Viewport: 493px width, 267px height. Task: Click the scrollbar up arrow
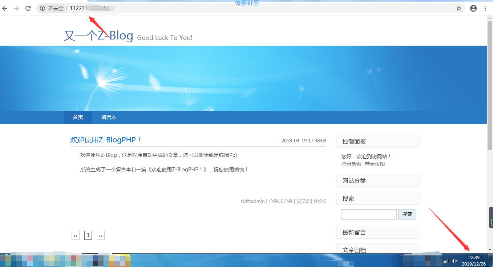(490, 18)
